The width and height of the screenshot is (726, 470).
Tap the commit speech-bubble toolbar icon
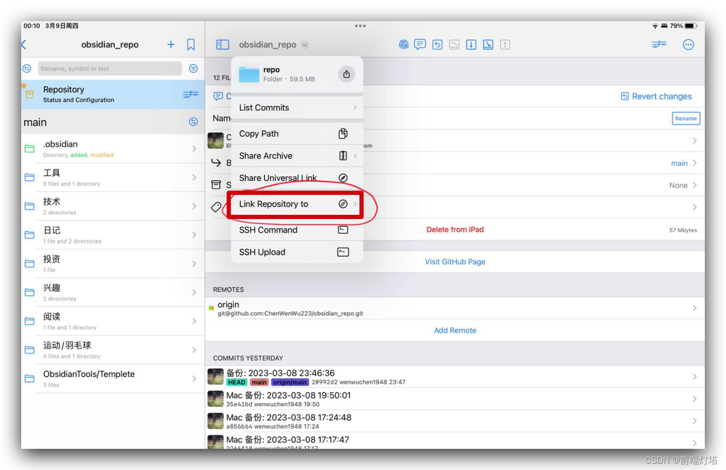[x=420, y=44]
